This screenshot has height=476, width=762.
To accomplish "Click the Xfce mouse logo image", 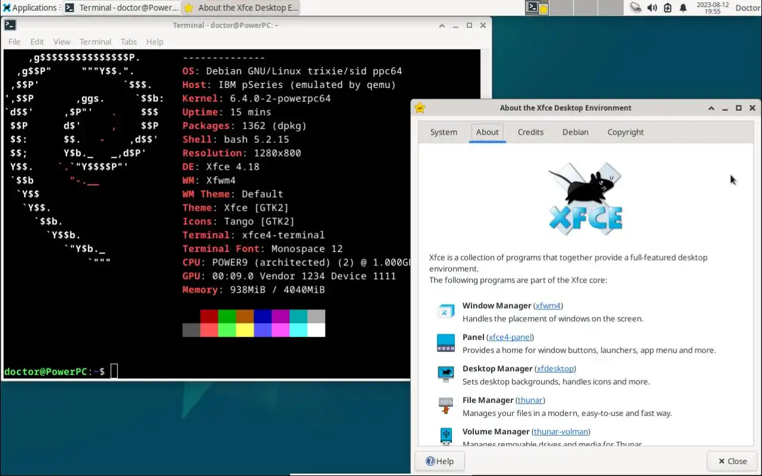I will coord(586,199).
